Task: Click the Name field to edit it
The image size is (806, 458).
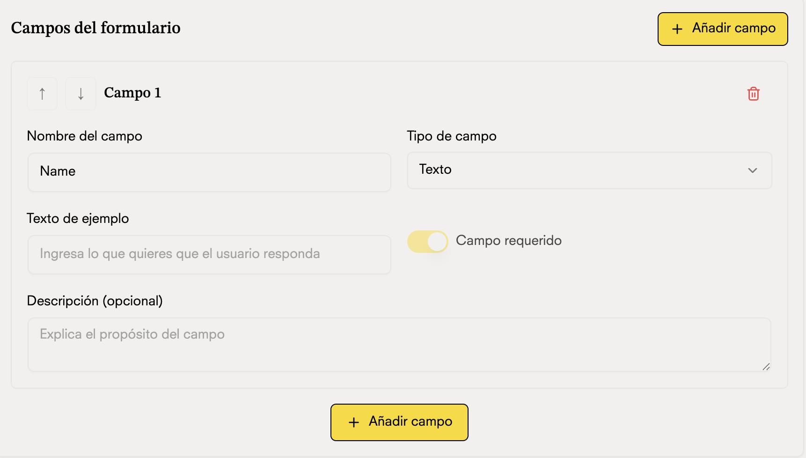Action: 209,172
